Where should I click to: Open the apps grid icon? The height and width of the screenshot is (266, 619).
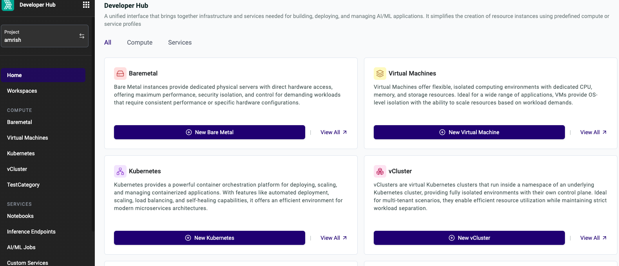click(86, 5)
